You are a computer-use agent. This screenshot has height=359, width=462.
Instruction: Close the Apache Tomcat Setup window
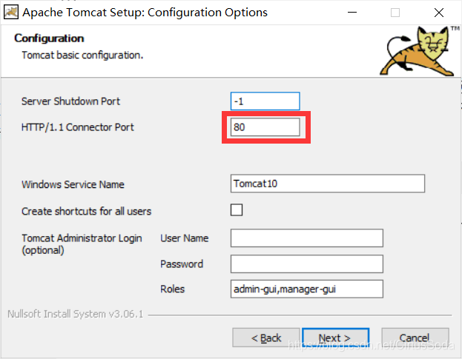click(x=439, y=13)
